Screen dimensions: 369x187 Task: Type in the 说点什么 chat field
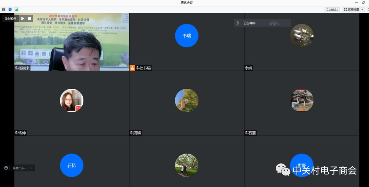[19, 168]
